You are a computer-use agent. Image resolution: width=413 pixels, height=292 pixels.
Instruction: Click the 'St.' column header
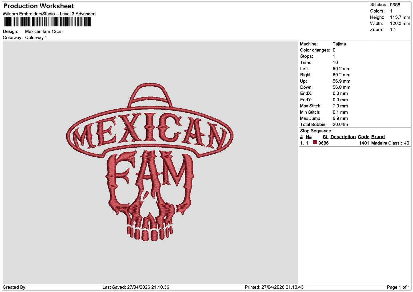point(326,137)
